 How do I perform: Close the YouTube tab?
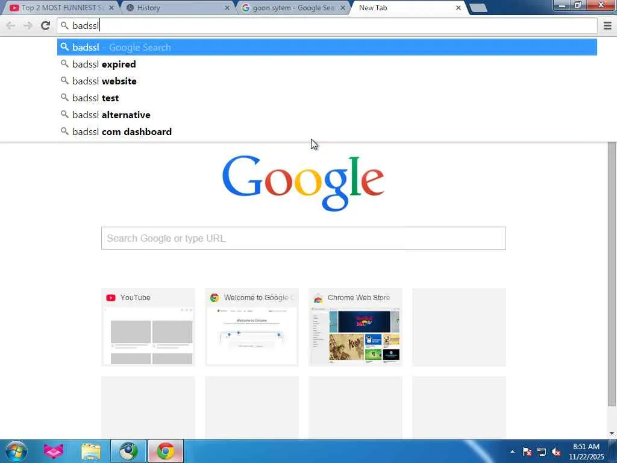pyautogui.click(x=111, y=8)
